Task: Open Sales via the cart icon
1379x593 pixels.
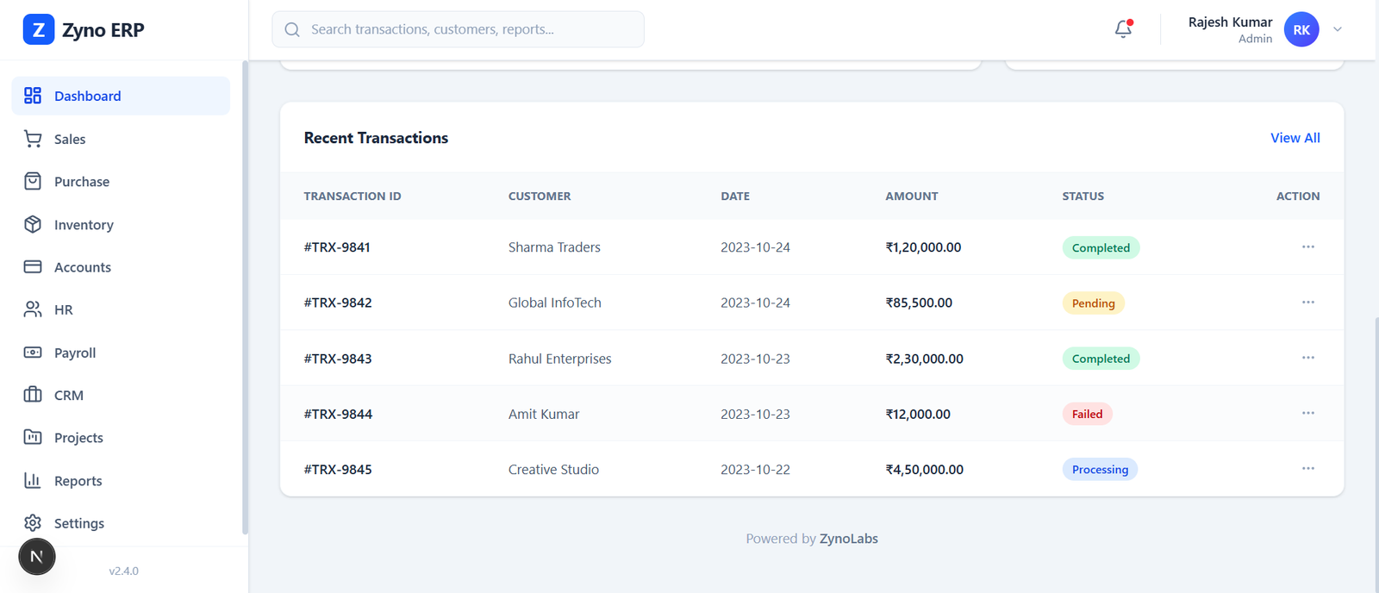Action: click(x=33, y=139)
